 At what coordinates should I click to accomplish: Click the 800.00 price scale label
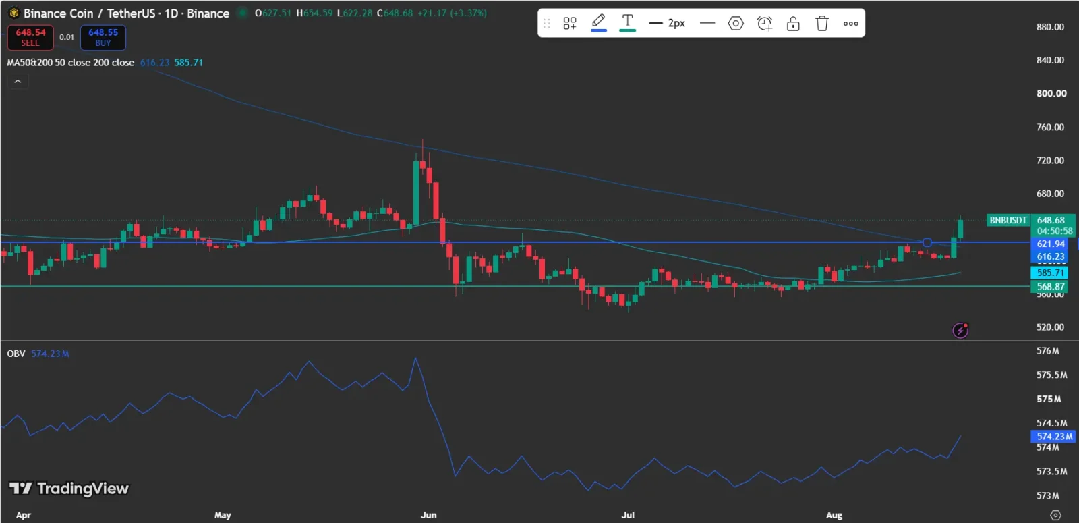1051,94
